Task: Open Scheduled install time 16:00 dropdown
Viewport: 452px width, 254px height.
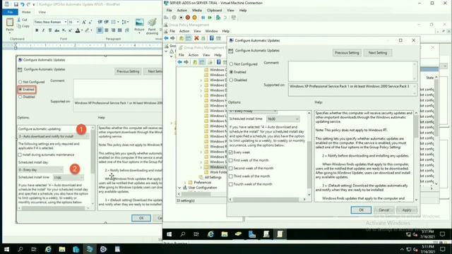Action: click(282, 119)
